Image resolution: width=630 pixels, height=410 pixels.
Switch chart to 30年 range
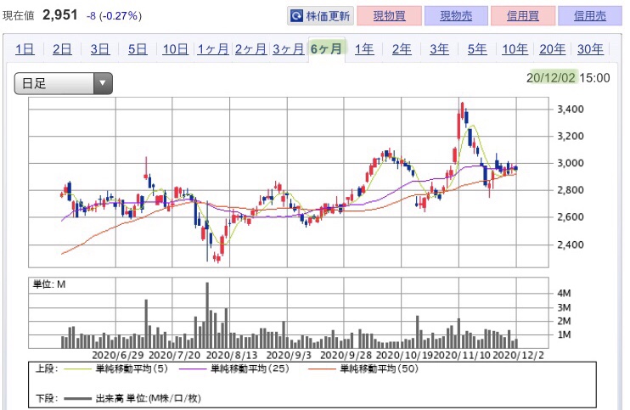click(x=590, y=49)
